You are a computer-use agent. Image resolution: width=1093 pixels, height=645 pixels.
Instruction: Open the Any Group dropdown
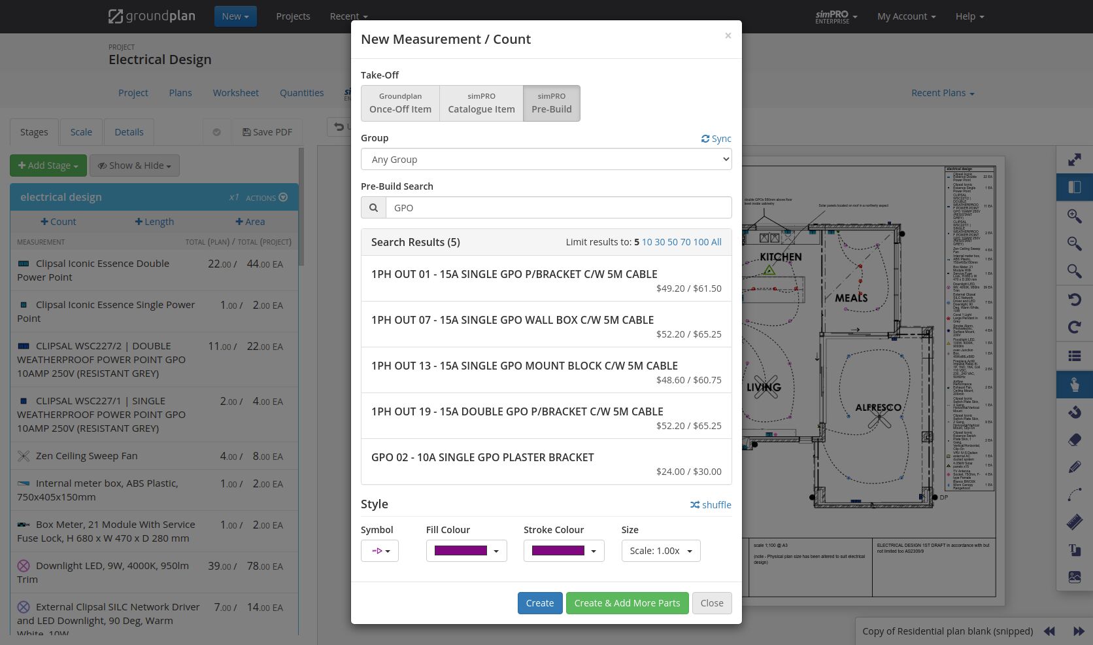(546, 159)
